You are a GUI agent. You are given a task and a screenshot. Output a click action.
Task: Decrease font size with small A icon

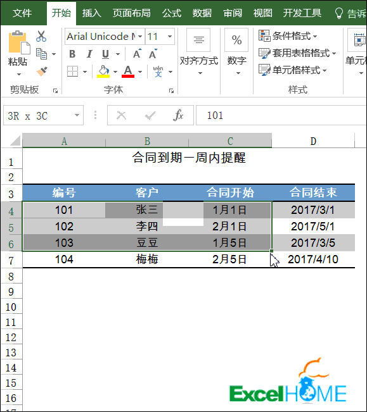(153, 54)
